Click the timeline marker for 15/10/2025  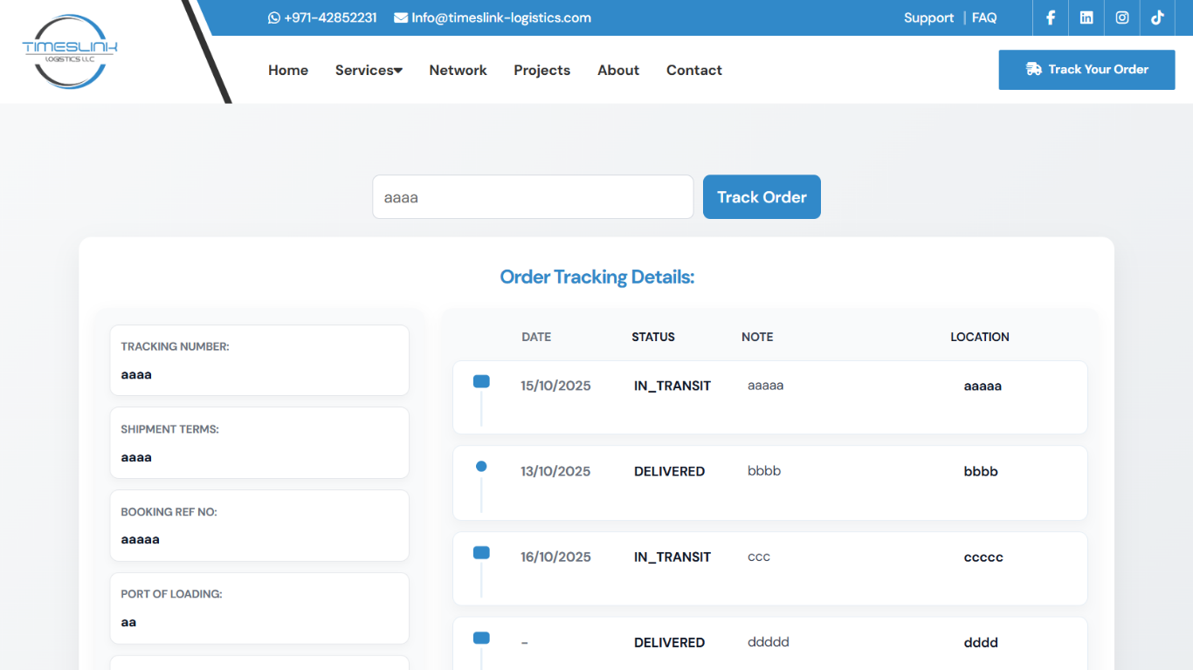(481, 381)
